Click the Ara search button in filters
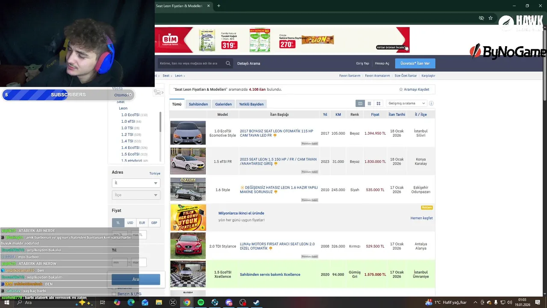This screenshot has width=547, height=308. [x=136, y=279]
